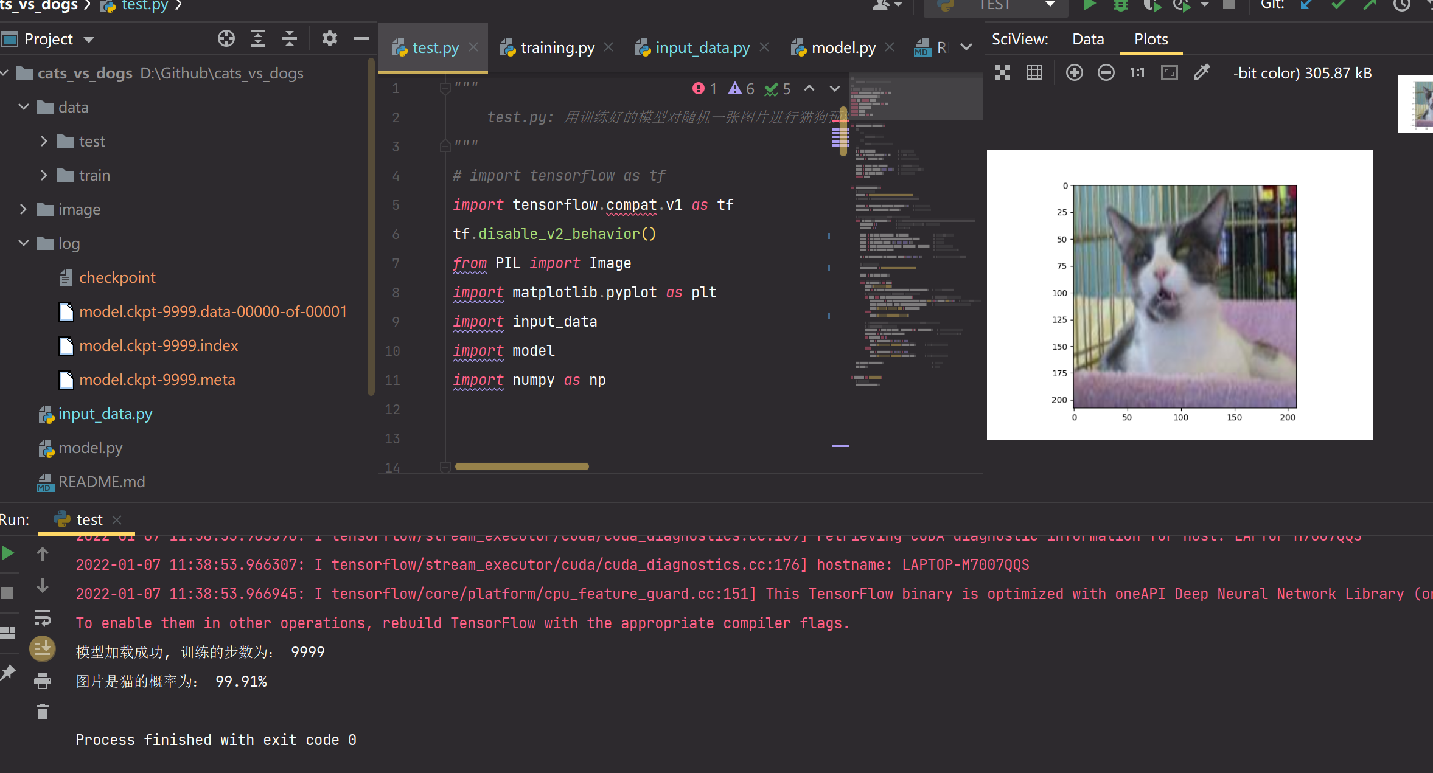This screenshot has height=773, width=1433.
Task: Click the Collapse All icon in Project panel
Action: click(x=290, y=39)
